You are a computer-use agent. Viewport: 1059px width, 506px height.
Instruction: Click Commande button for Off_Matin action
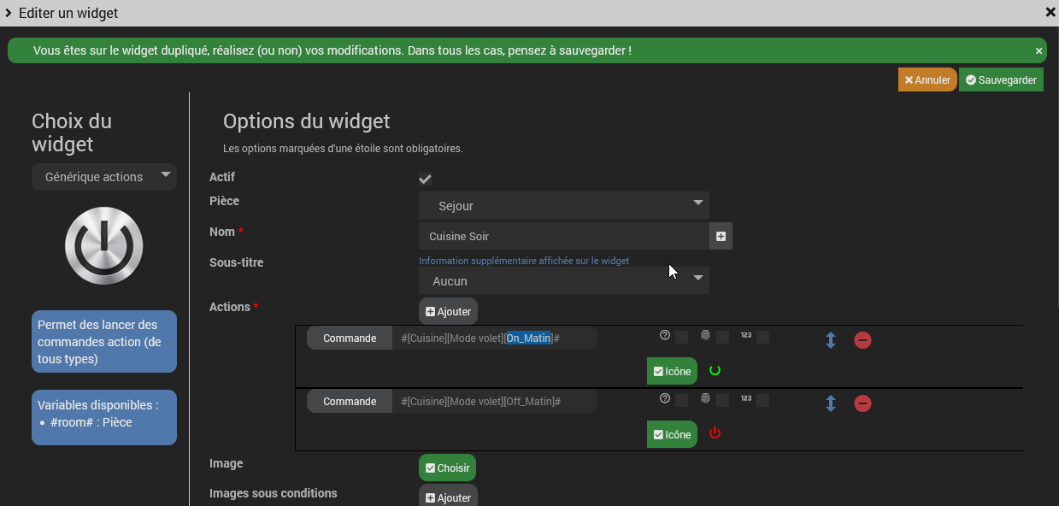tap(350, 402)
